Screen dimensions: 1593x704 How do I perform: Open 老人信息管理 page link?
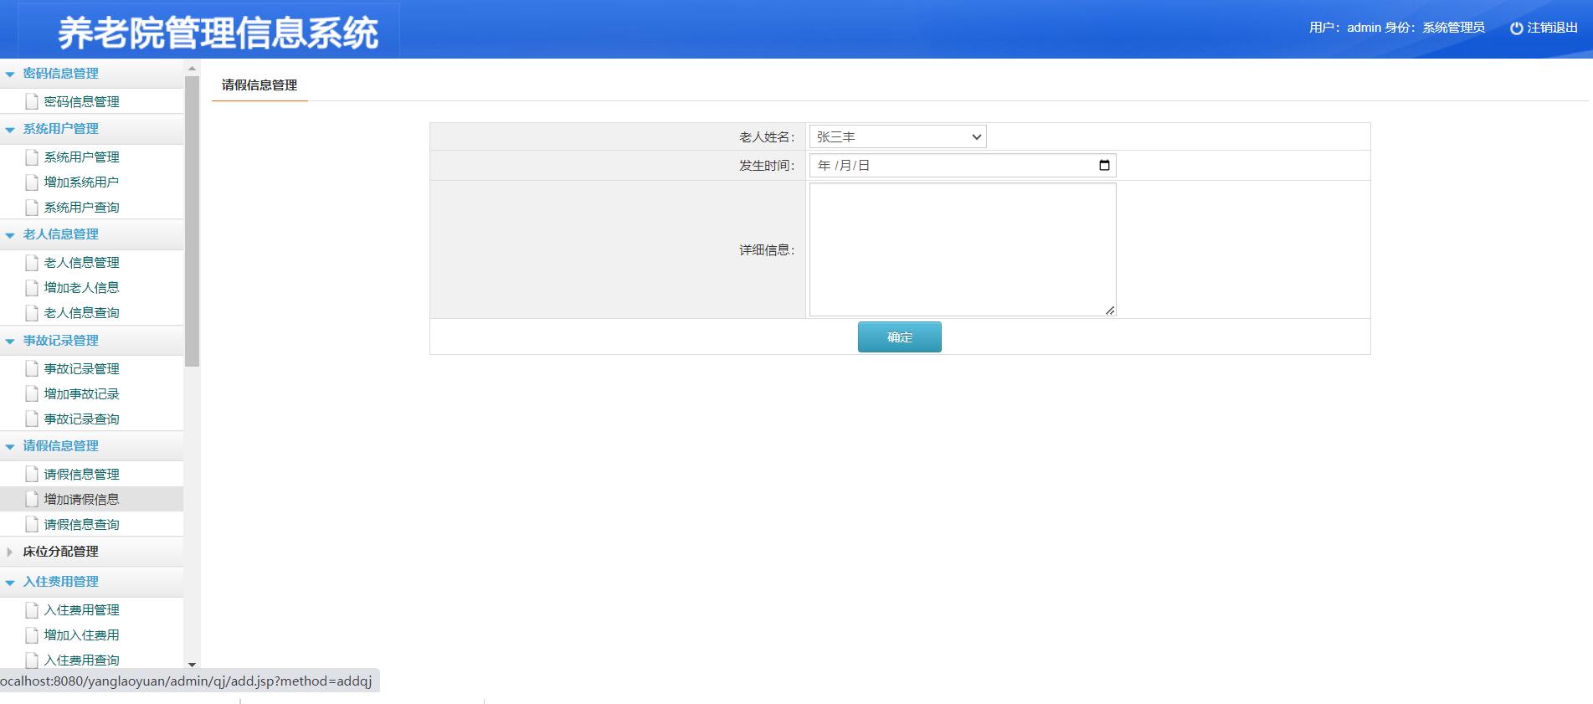(x=81, y=263)
